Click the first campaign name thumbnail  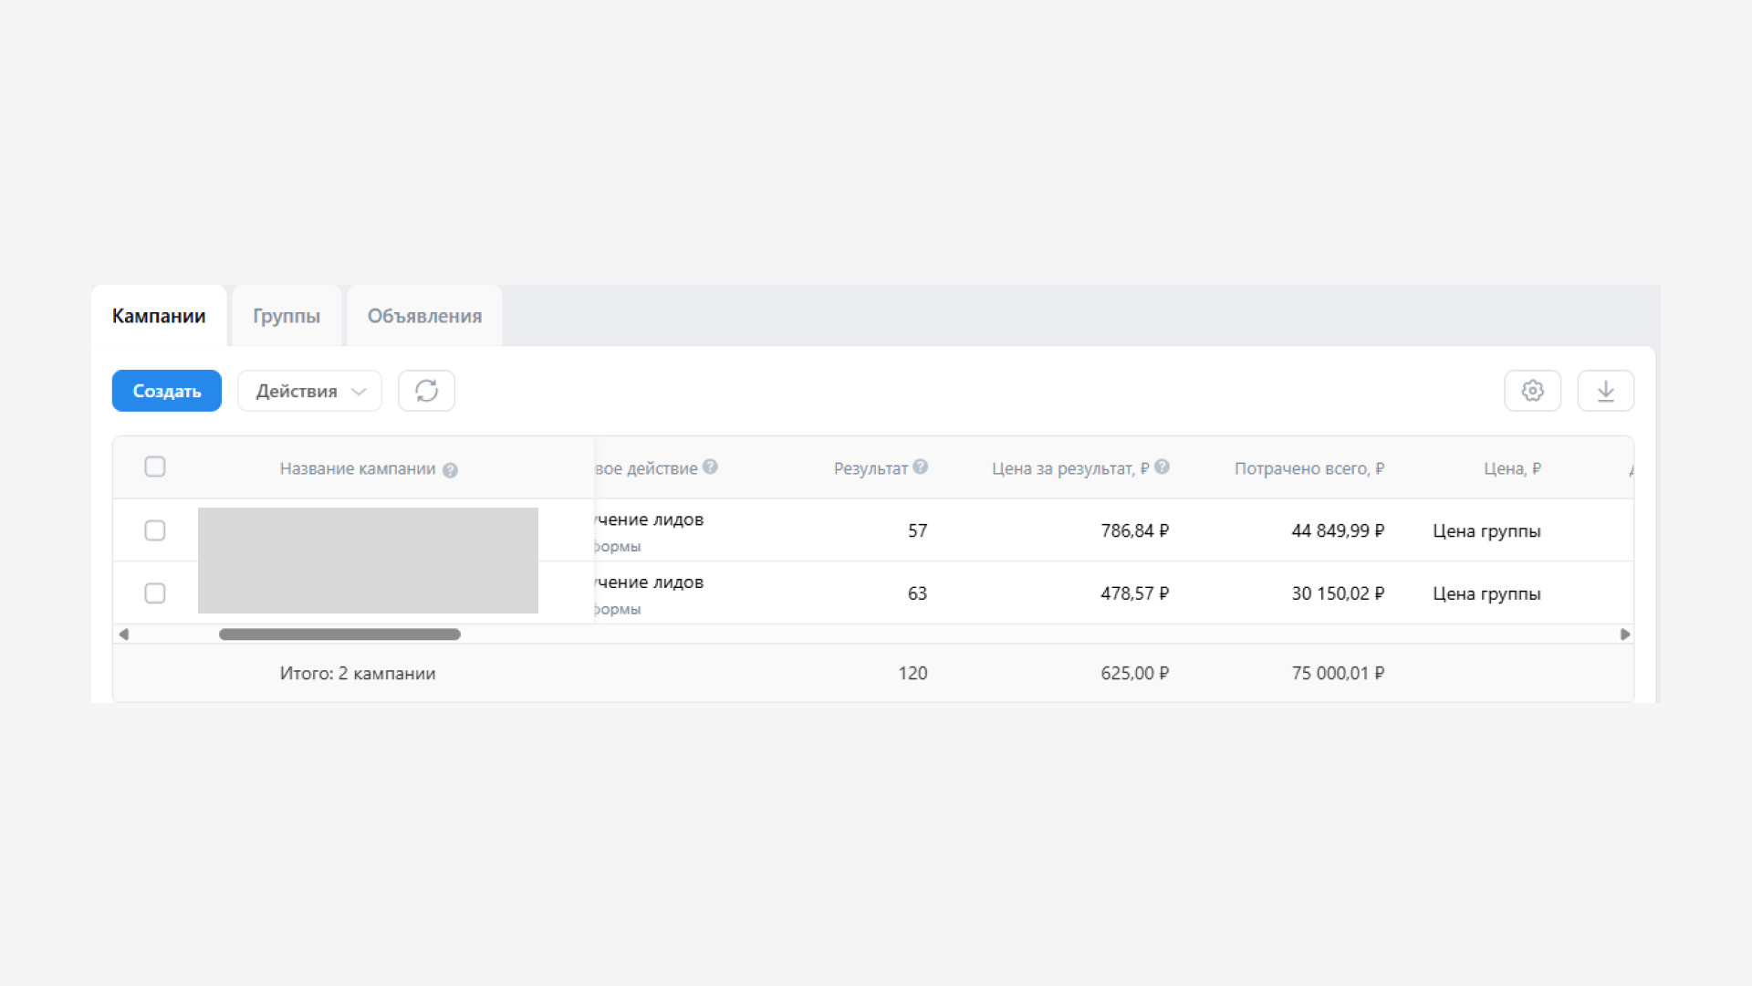pyautogui.click(x=368, y=533)
